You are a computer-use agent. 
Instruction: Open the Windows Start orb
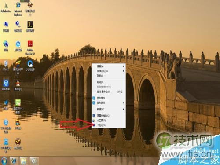pos(4,161)
